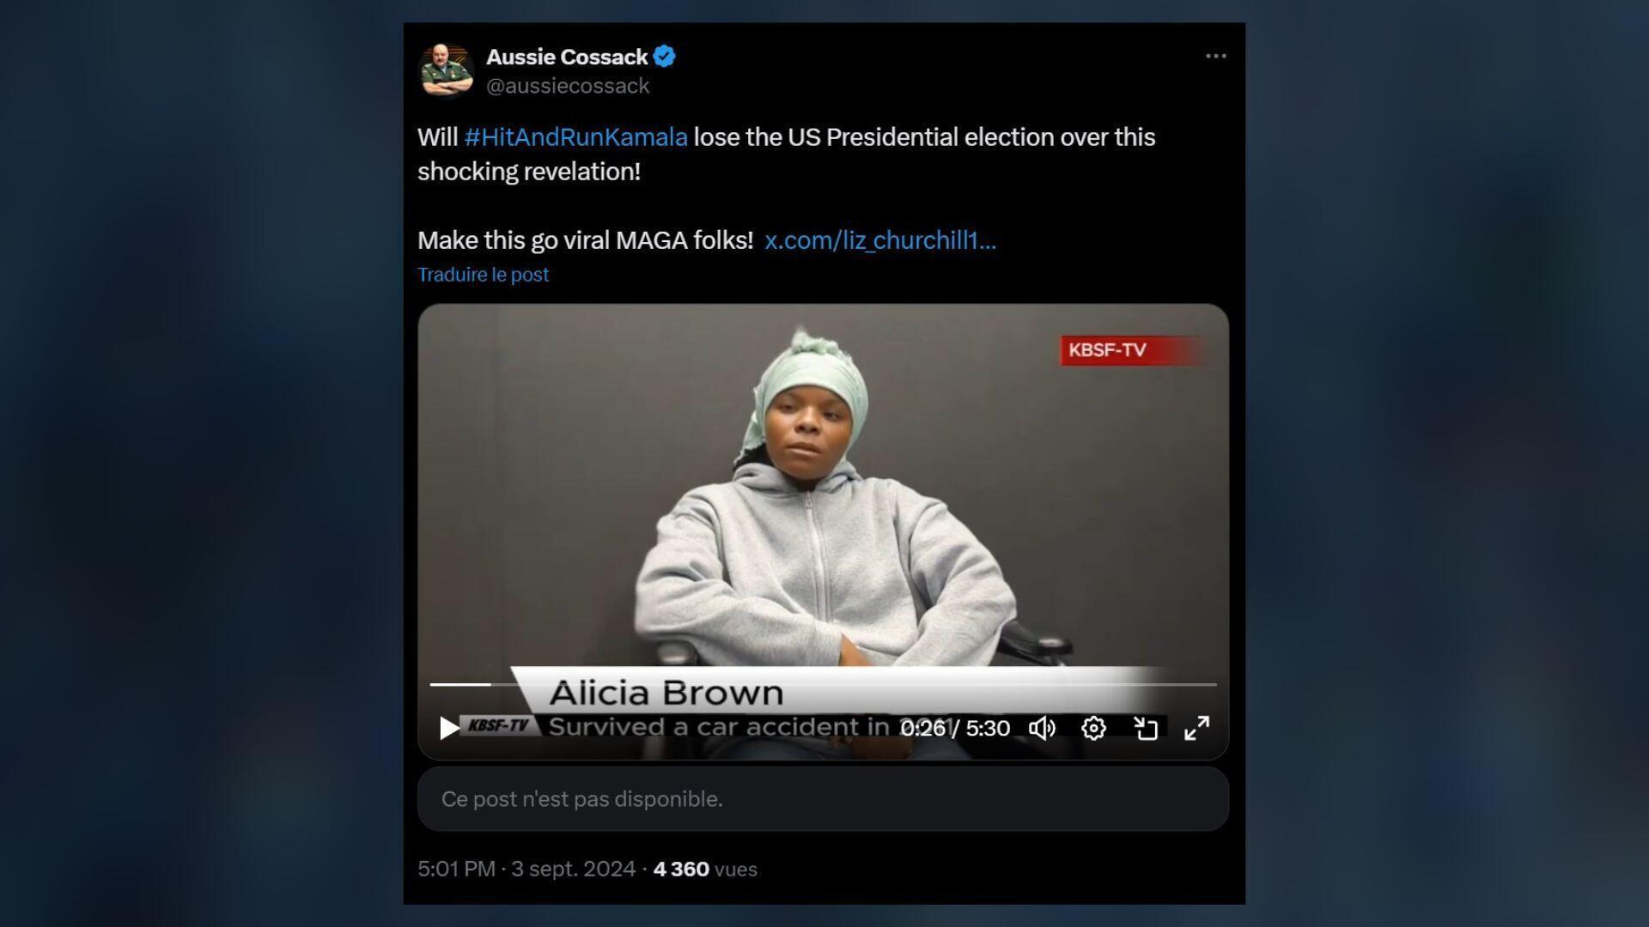Open the three-dot more options menu
1649x927 pixels.
(x=1215, y=56)
